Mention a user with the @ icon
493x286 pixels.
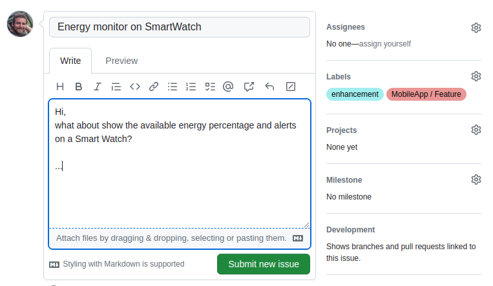pos(228,87)
